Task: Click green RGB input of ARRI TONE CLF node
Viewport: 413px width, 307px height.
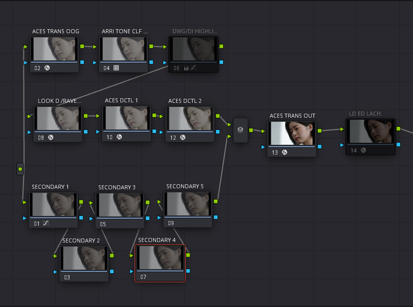Action: 95,47
